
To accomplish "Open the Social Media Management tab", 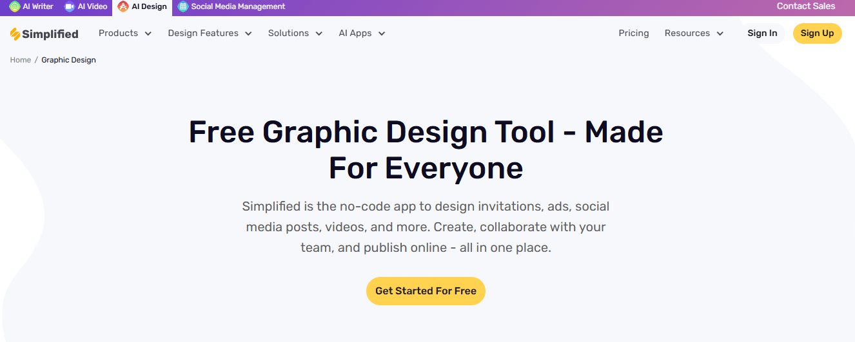I will [231, 6].
